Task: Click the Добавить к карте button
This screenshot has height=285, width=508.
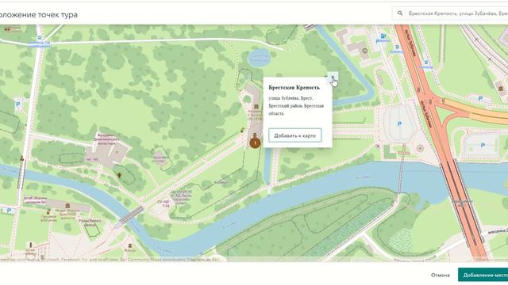Action: click(x=294, y=135)
